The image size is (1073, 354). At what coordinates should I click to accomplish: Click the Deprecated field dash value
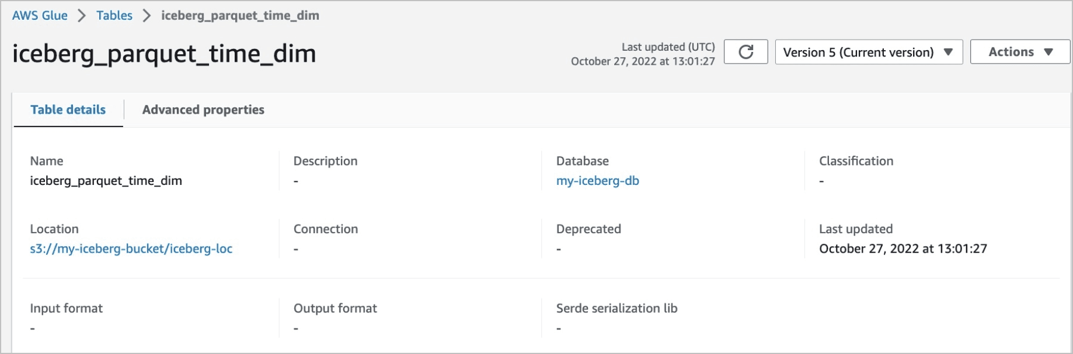(559, 248)
